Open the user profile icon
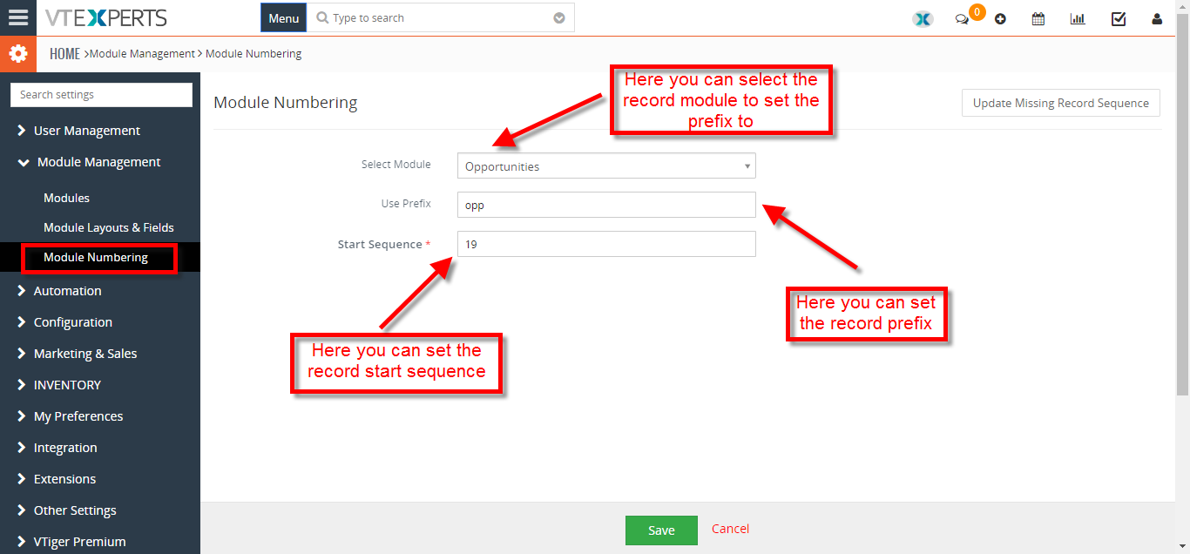The width and height of the screenshot is (1190, 554). click(1157, 18)
